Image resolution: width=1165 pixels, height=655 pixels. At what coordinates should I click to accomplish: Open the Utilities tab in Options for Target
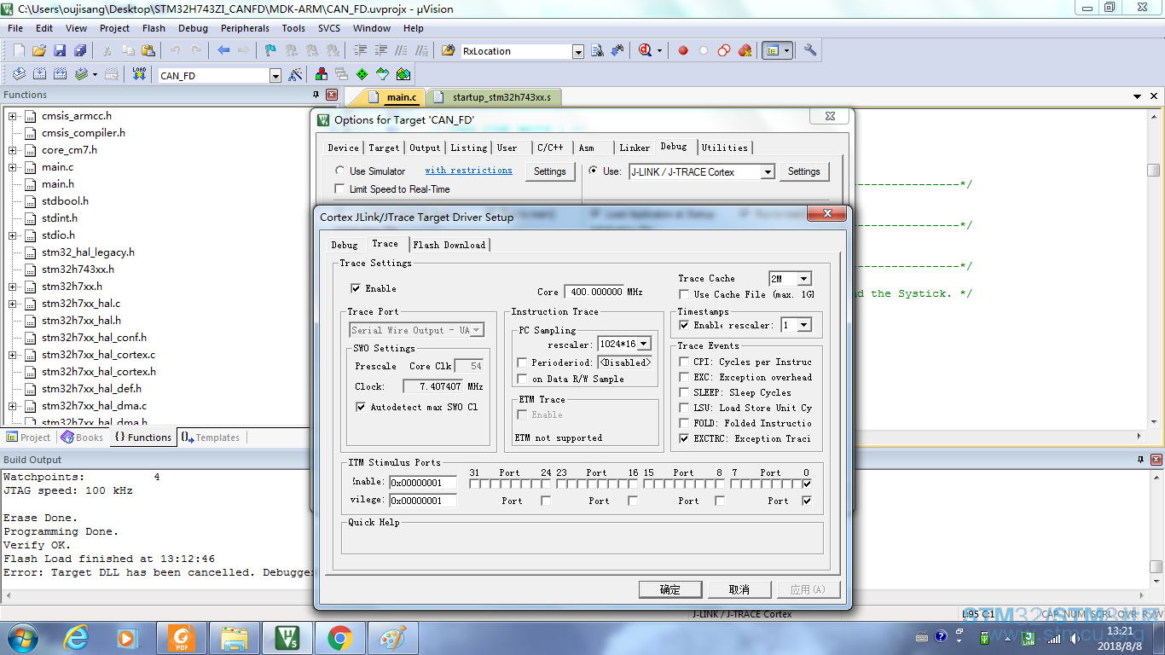[x=725, y=148]
